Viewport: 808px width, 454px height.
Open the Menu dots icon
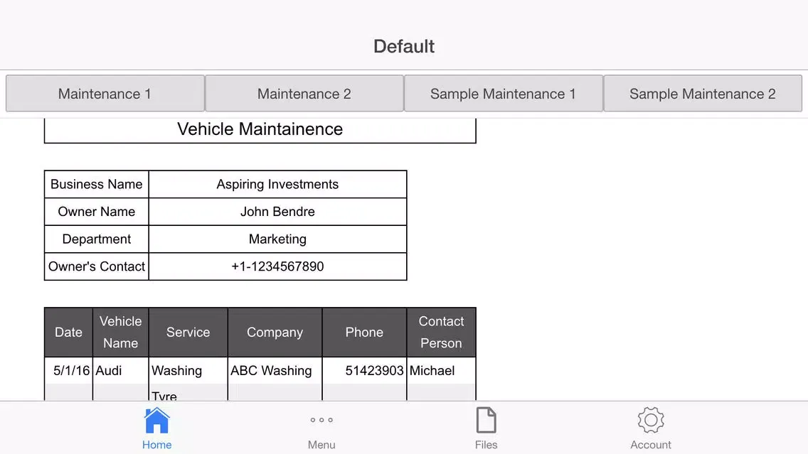321,420
